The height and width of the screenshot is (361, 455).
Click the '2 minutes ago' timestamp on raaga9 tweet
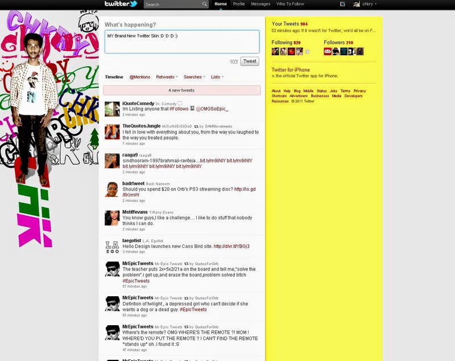(134, 172)
